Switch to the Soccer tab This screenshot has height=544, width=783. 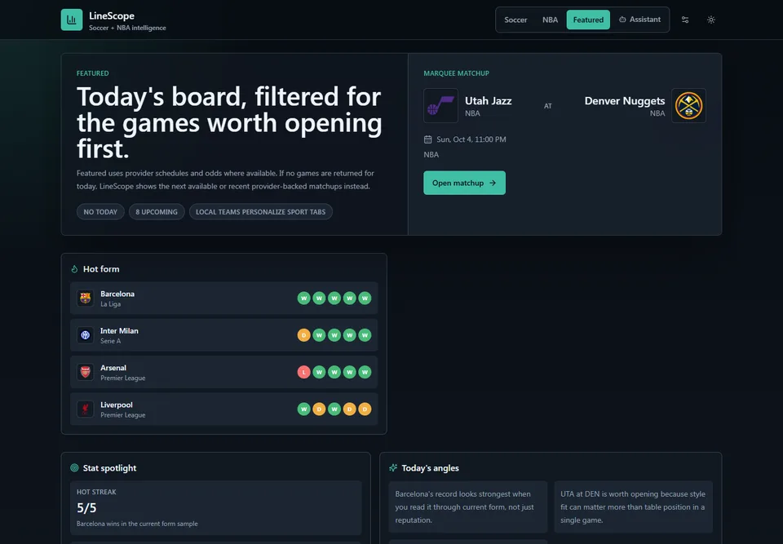515,20
